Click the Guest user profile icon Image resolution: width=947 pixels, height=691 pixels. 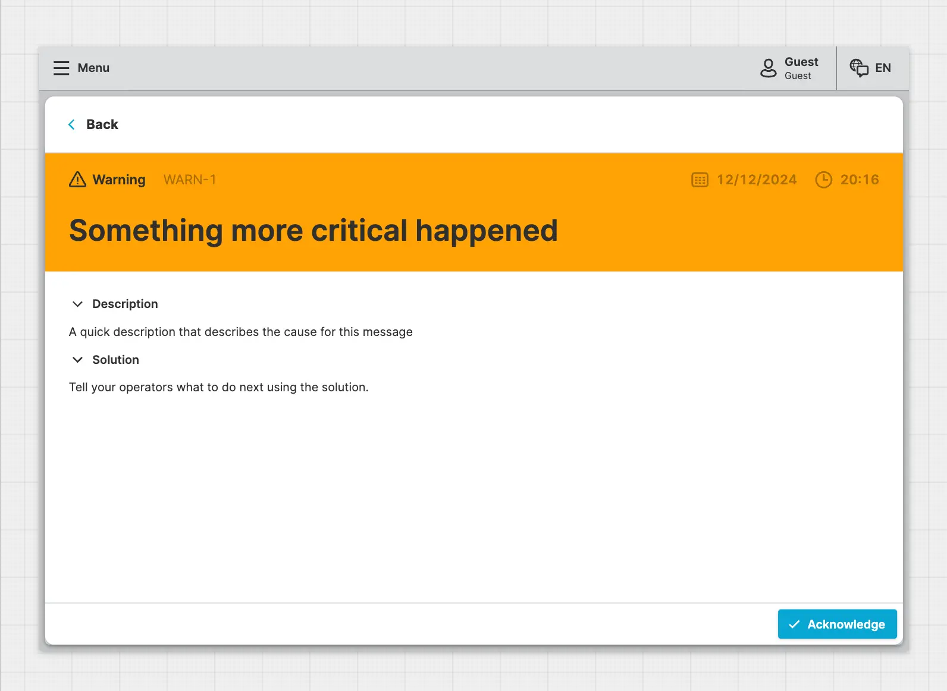(768, 68)
